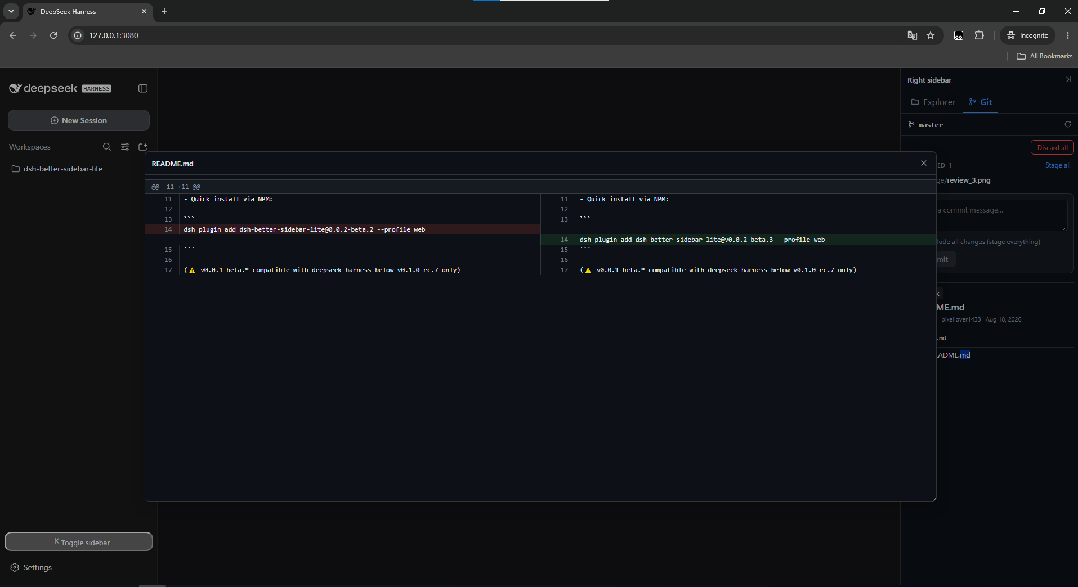Viewport: 1078px width, 587px height.
Task: Close the README.md diff dialog
Action: tap(924, 163)
